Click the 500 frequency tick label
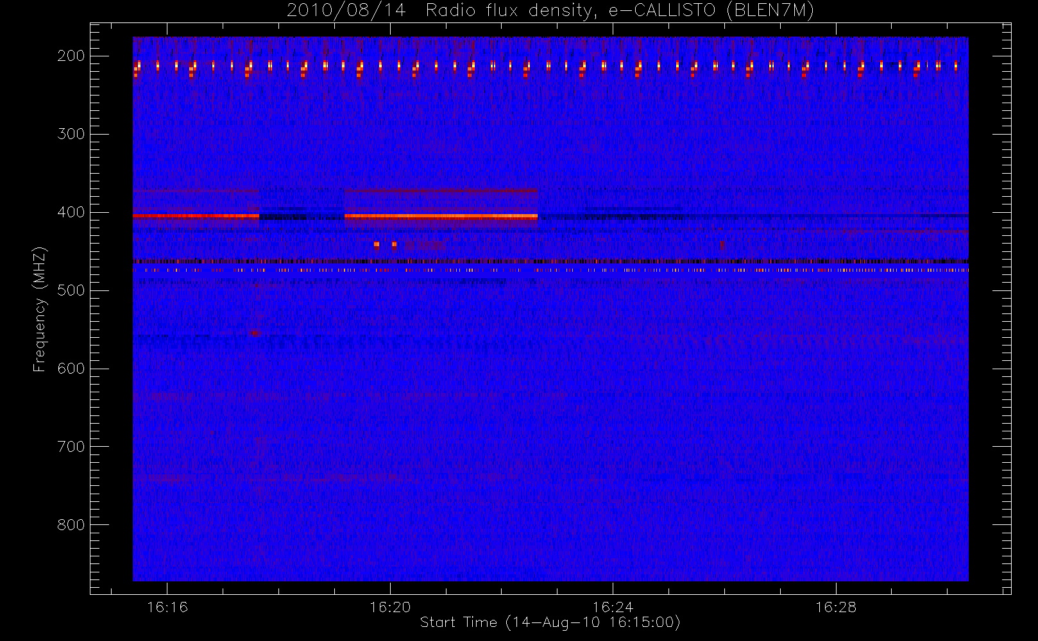Screen dimensions: 1038x641 [x=71, y=290]
